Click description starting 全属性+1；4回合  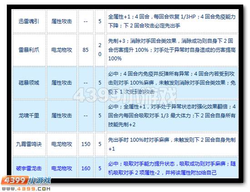172,21
